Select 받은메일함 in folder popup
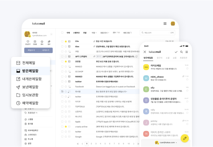The height and width of the screenshot is (147, 213). pos(31,71)
